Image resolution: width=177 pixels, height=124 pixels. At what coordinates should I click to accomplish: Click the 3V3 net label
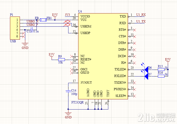click(67, 15)
